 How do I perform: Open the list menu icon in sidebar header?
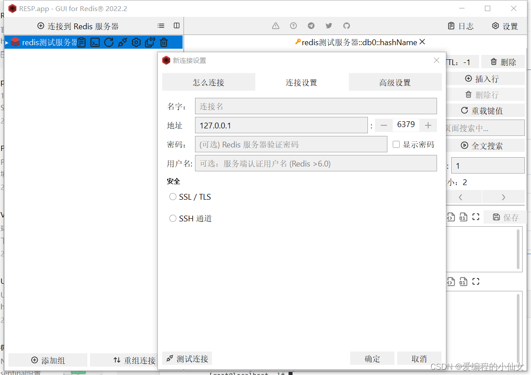point(161,26)
